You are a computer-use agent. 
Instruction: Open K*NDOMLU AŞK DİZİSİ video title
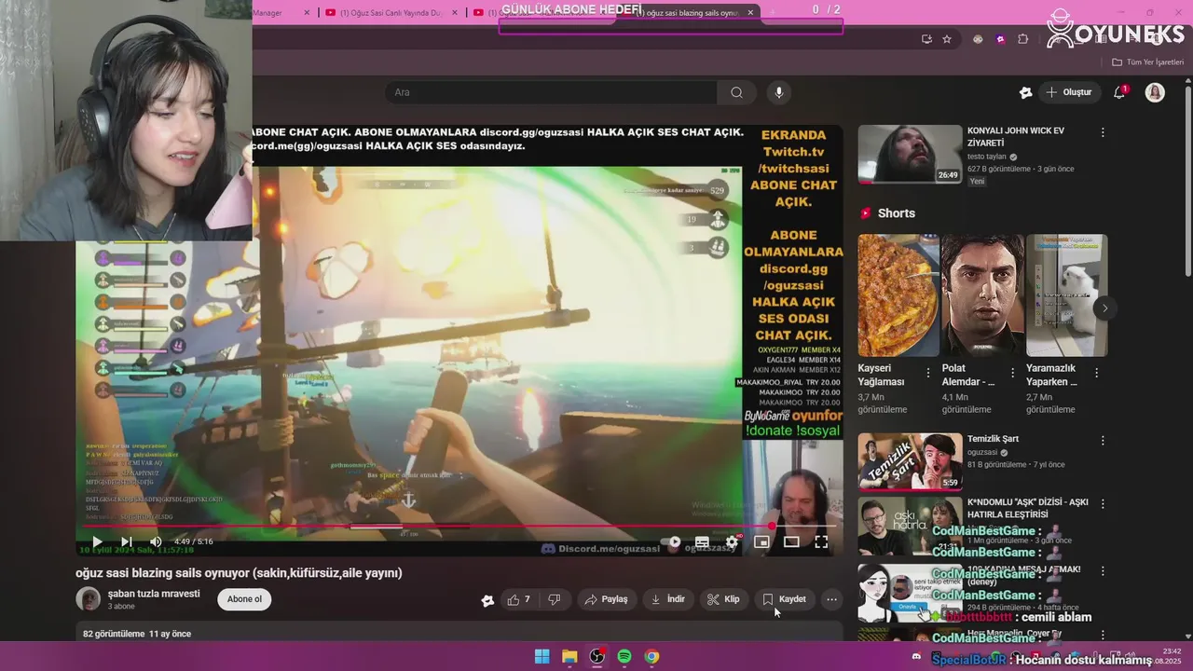[x=1027, y=508]
